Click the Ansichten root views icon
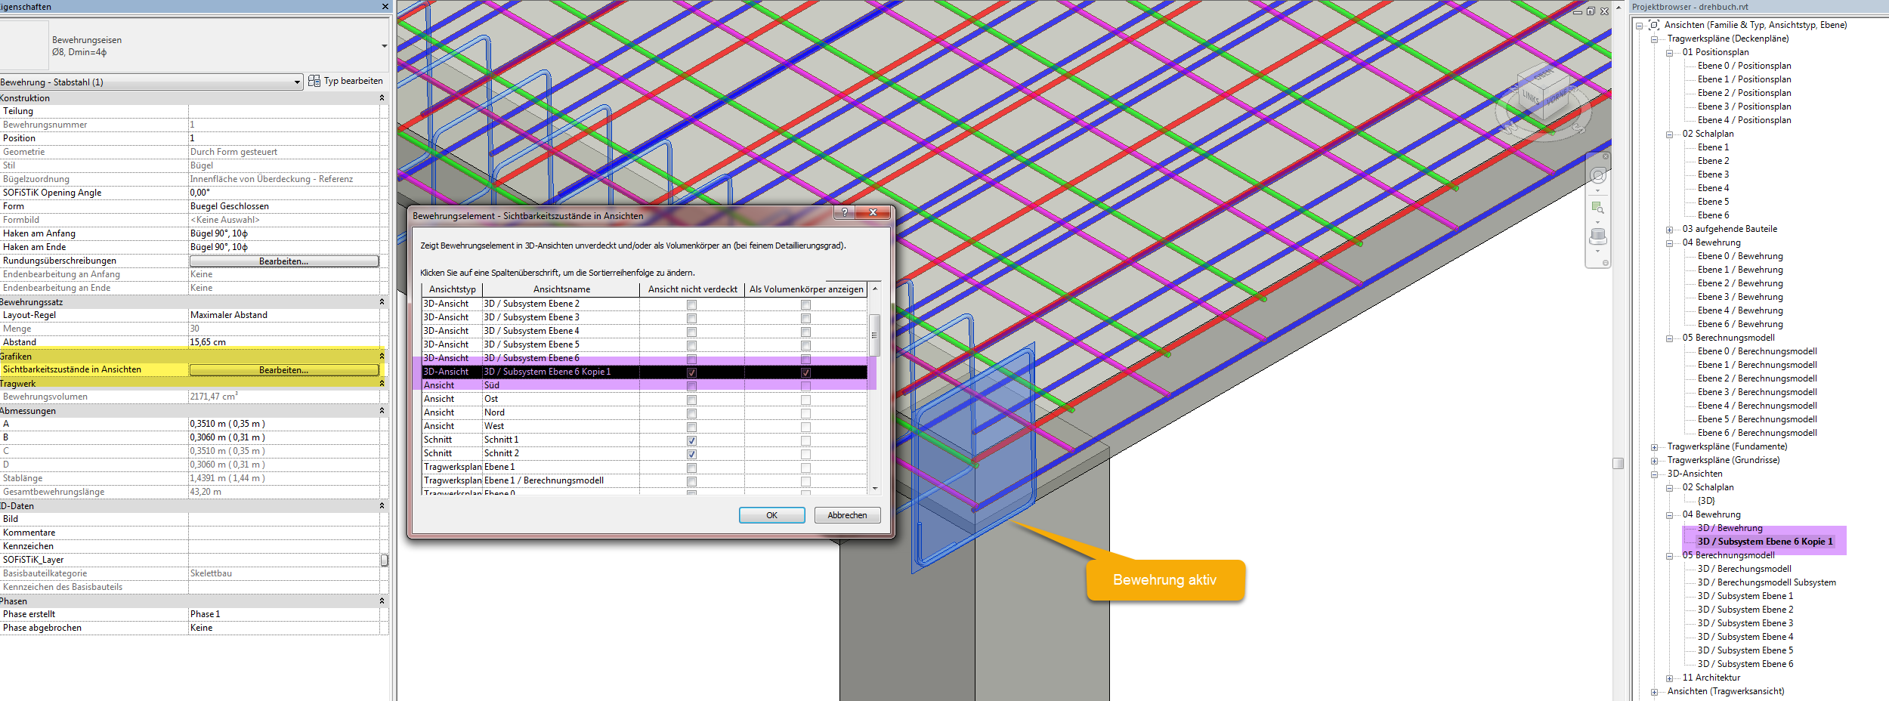This screenshot has height=701, width=1889. point(1654,25)
